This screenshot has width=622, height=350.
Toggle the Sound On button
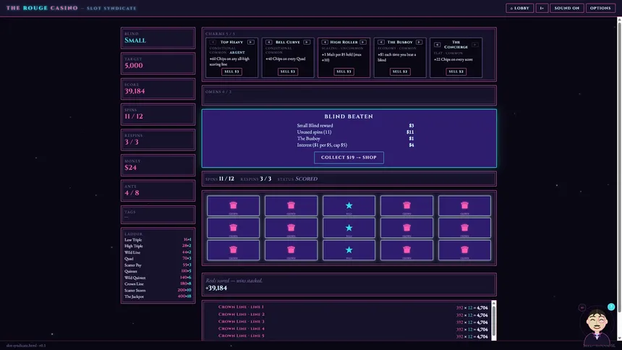[567, 8]
